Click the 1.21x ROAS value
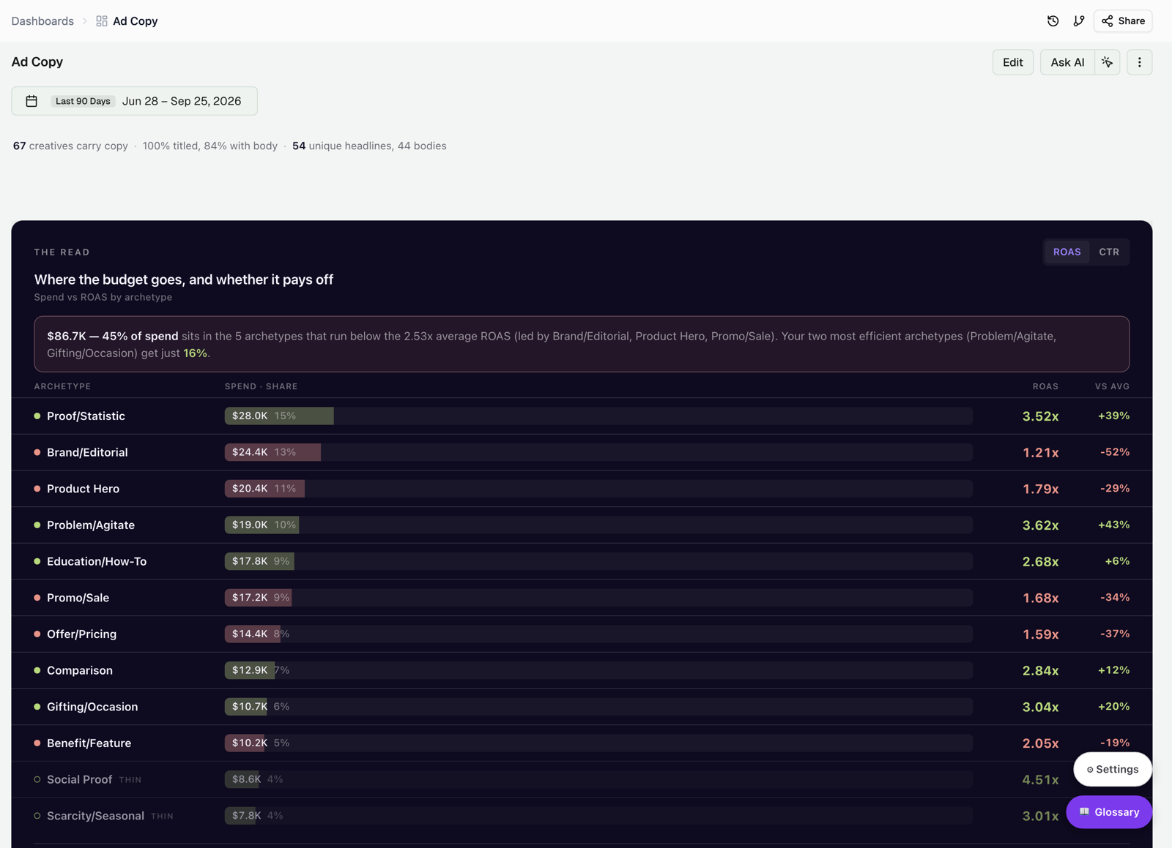 click(1040, 453)
